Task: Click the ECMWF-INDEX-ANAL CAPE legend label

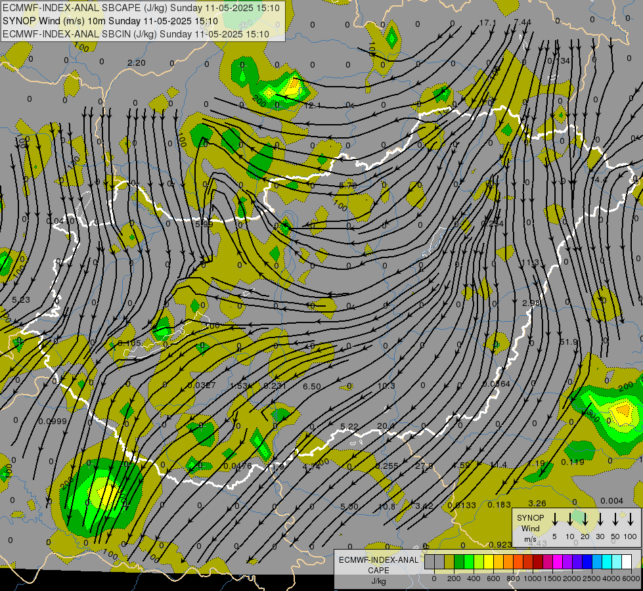Action: pyautogui.click(x=378, y=570)
